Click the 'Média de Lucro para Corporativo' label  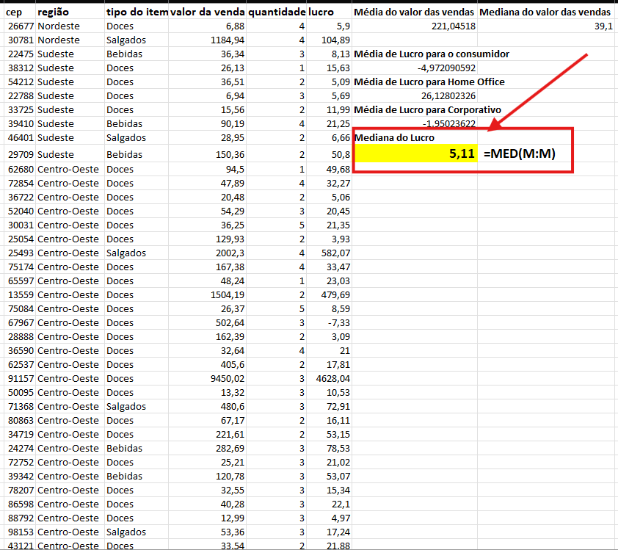(428, 109)
